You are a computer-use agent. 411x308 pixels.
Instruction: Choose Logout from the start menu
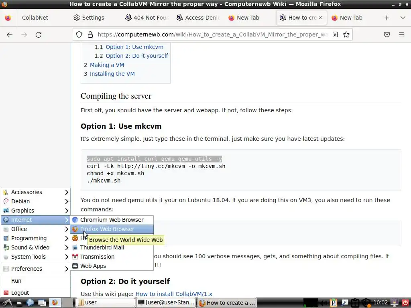coord(36,293)
